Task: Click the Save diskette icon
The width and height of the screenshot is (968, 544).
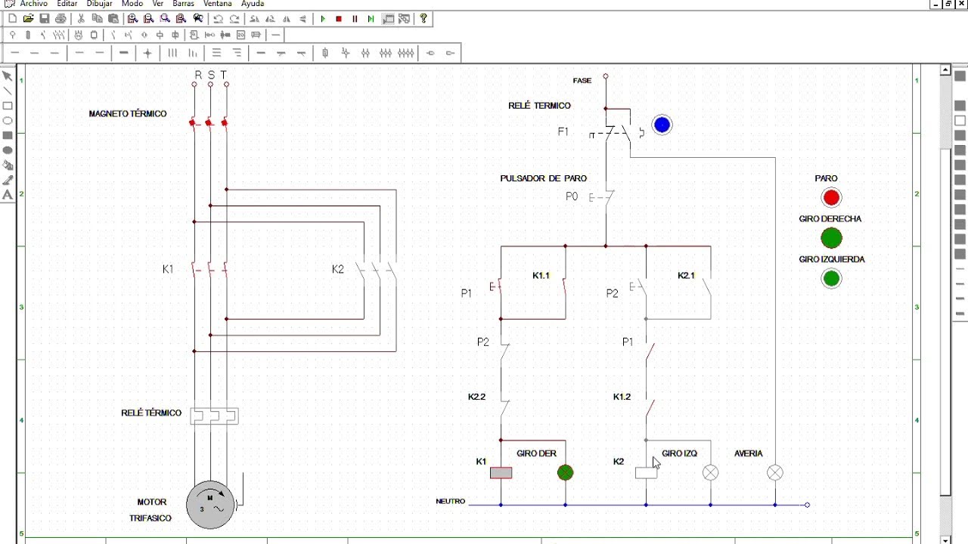Action: pyautogui.click(x=45, y=19)
